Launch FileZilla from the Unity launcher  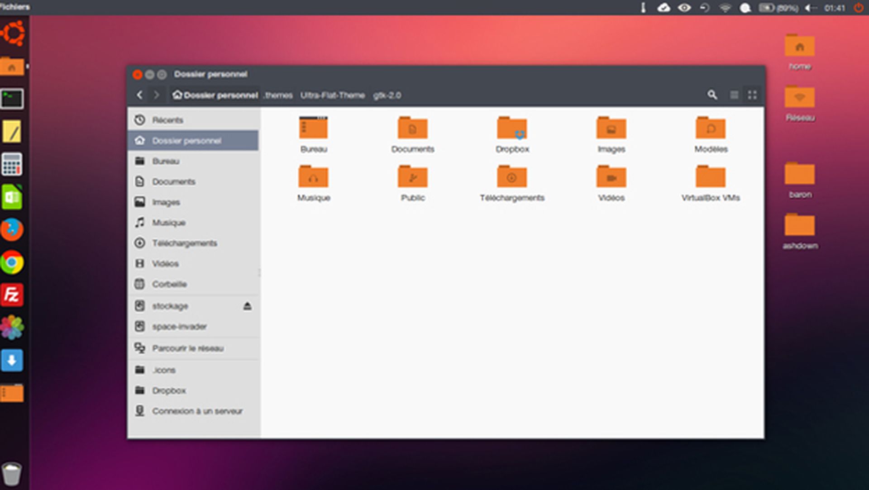click(x=12, y=295)
